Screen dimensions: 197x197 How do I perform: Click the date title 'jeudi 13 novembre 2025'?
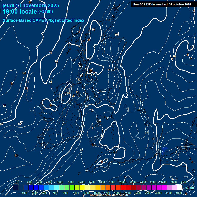point(31,5)
